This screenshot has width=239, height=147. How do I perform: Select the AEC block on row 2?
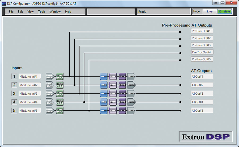[104, 85]
